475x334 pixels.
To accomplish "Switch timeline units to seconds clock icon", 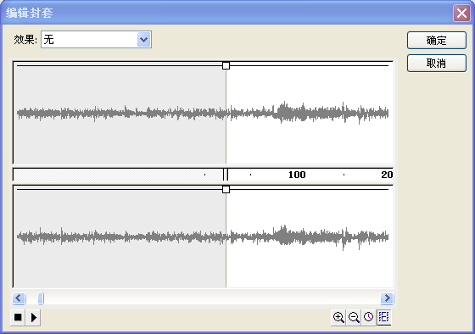I will tap(368, 317).
